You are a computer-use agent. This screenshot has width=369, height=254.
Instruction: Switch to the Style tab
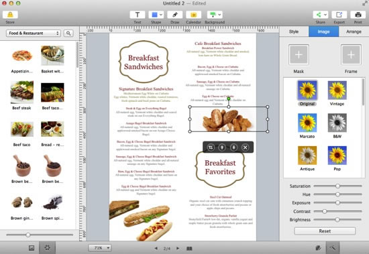(294, 31)
